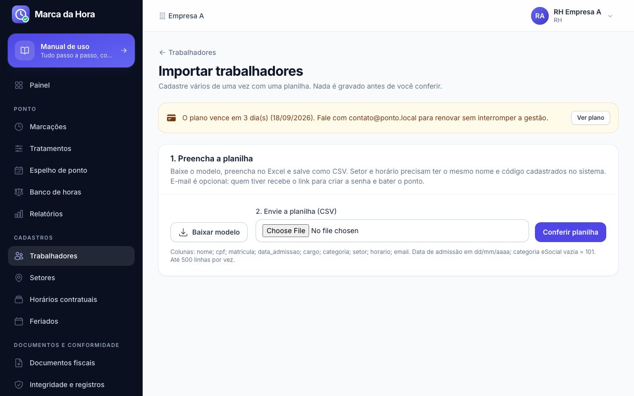This screenshot has height=396, width=634.
Task: Expand the RH Empresa A user menu chevron
Action: pos(610,16)
